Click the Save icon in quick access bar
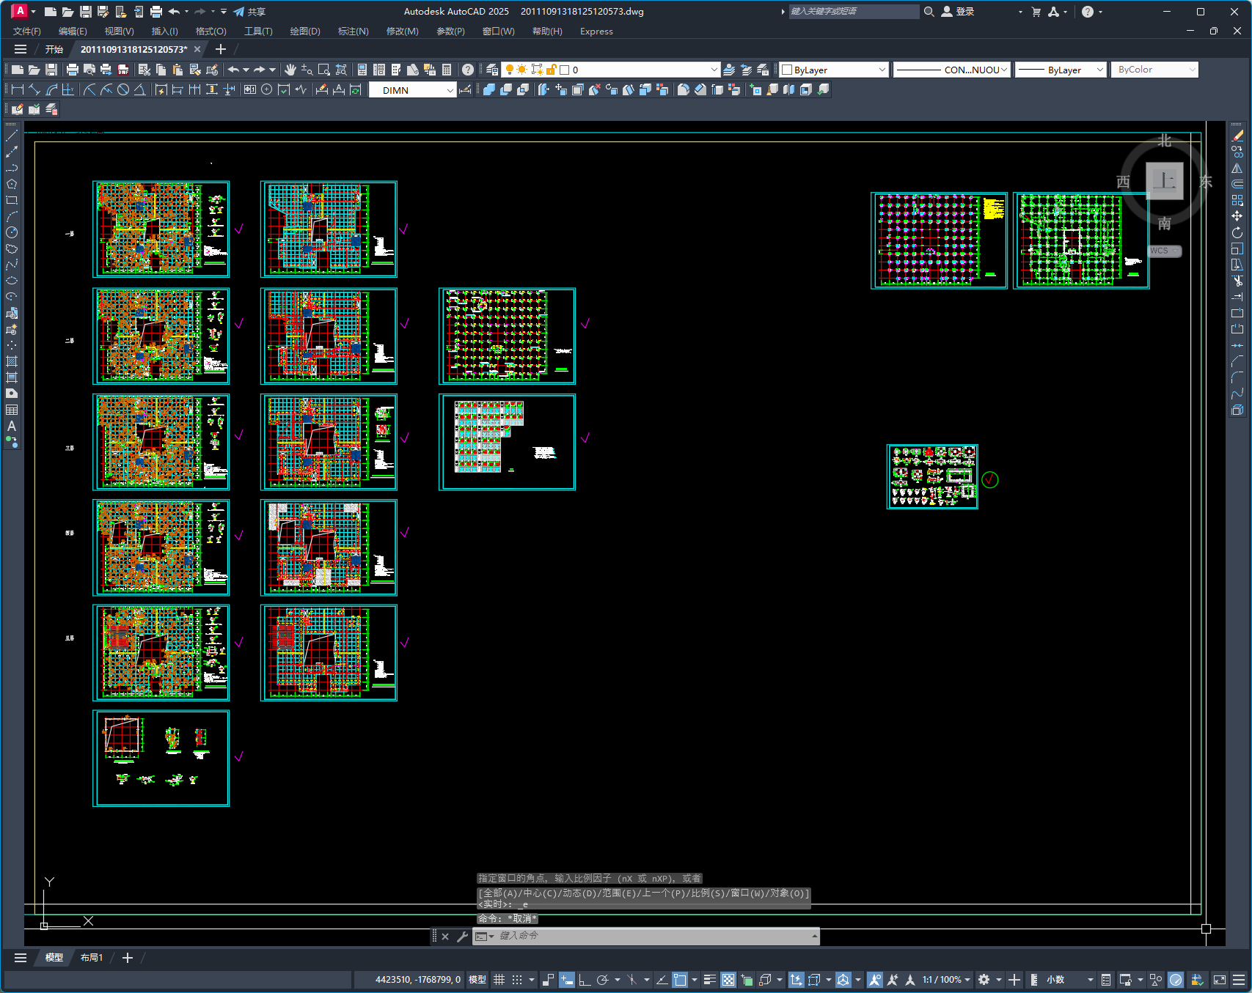 [x=85, y=12]
